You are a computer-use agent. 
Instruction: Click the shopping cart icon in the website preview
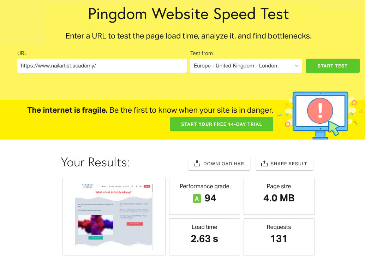(136, 187)
